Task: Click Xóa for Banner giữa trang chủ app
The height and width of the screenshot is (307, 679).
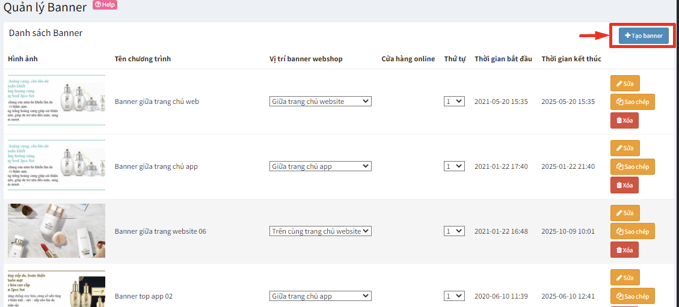Action: point(624,185)
